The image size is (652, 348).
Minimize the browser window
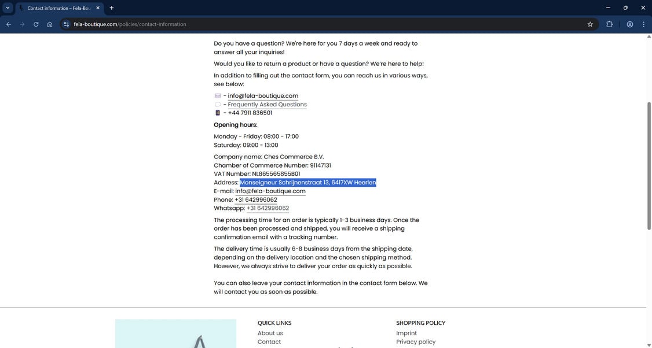click(608, 8)
